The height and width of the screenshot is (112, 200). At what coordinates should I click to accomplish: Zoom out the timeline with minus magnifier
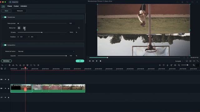click(x=179, y=65)
